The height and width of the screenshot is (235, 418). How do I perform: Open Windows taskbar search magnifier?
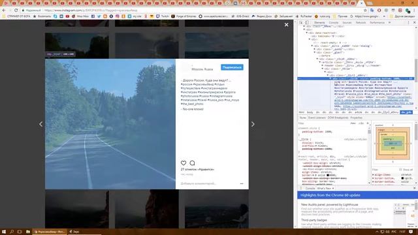tap(12, 232)
